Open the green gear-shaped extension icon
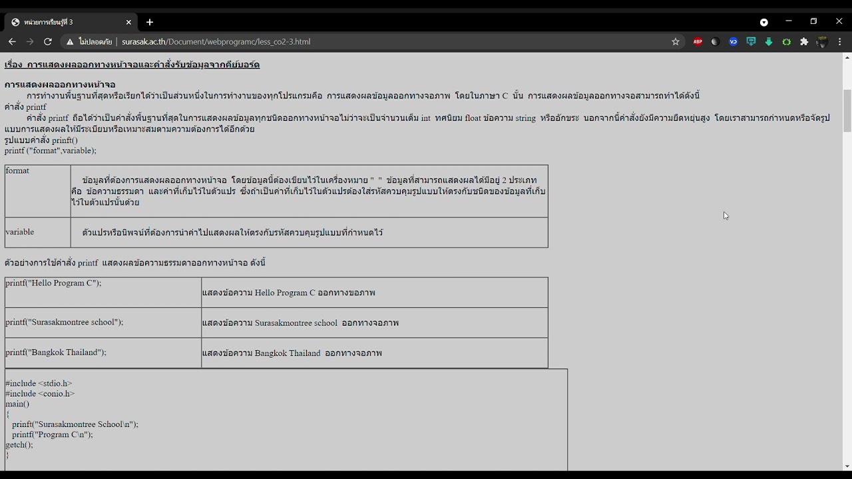The width and height of the screenshot is (852, 479). coord(786,41)
